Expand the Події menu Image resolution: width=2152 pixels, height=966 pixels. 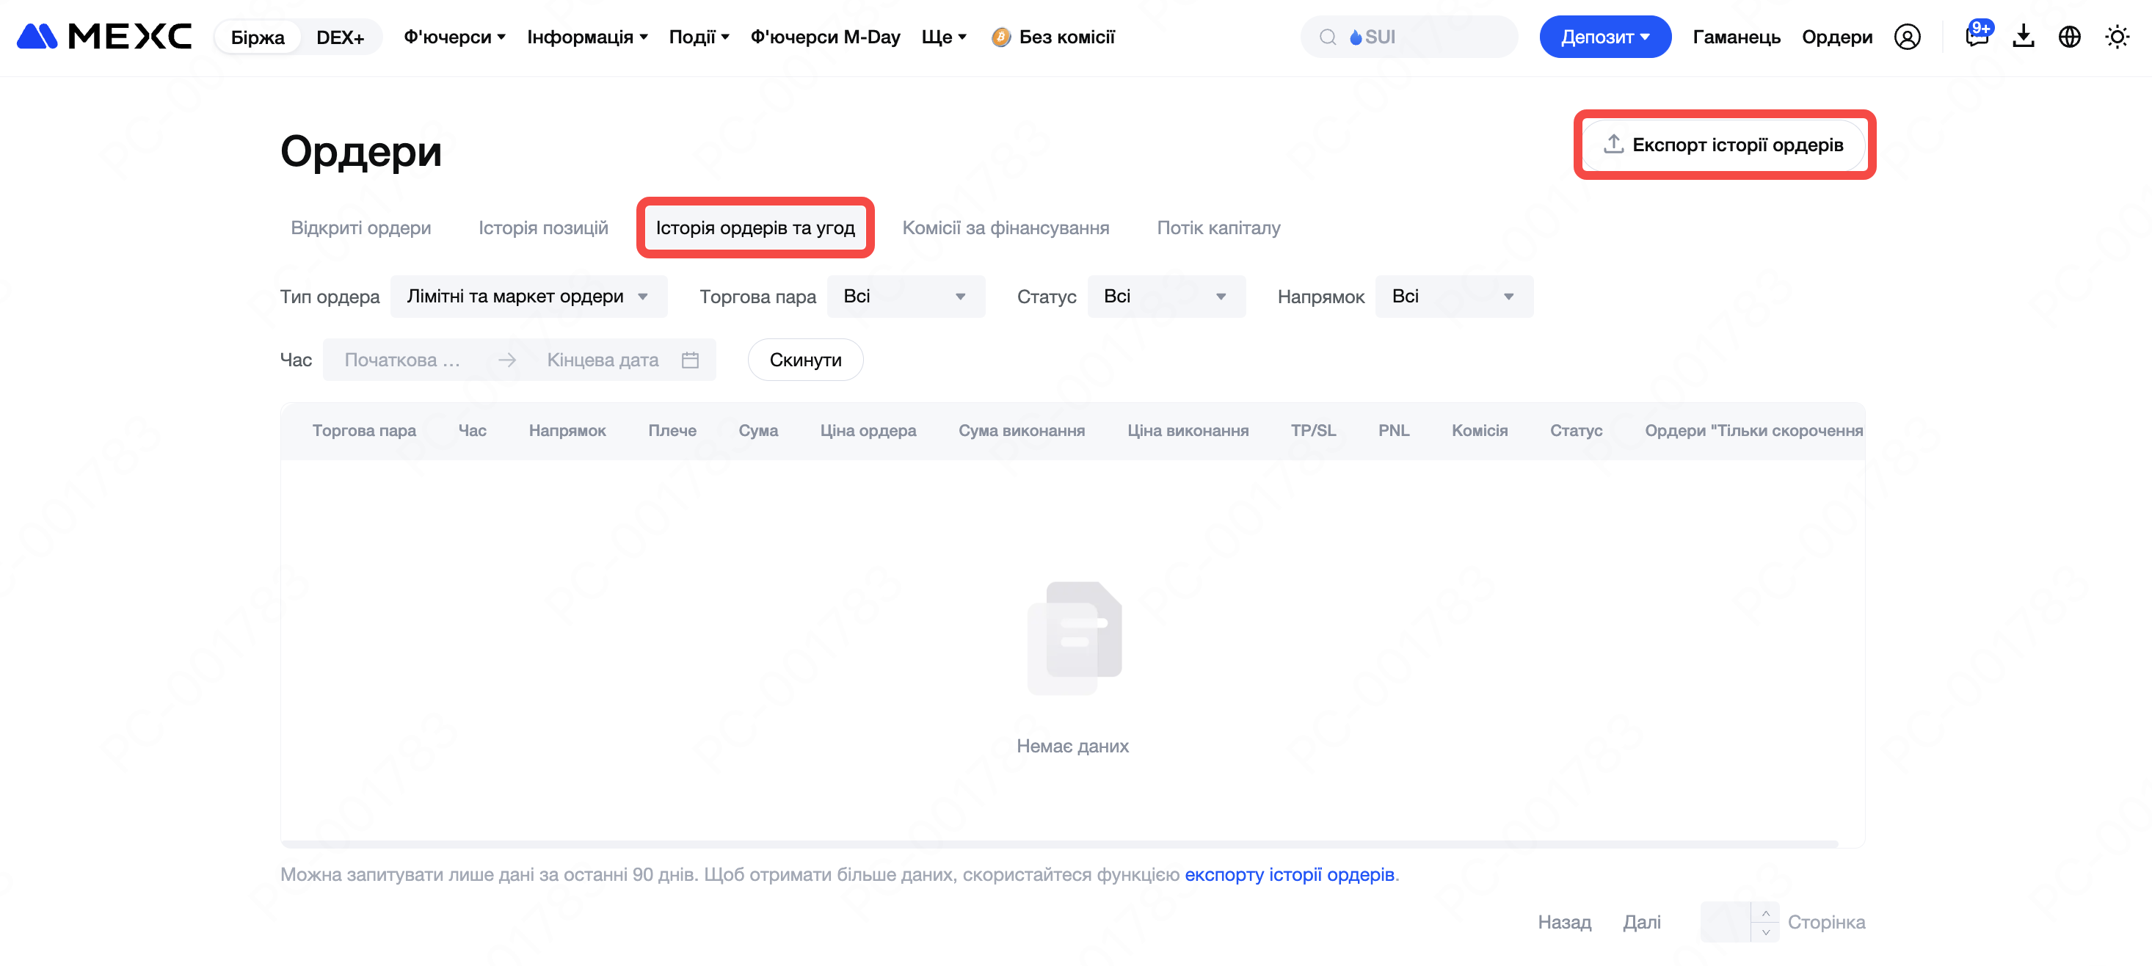[699, 37]
